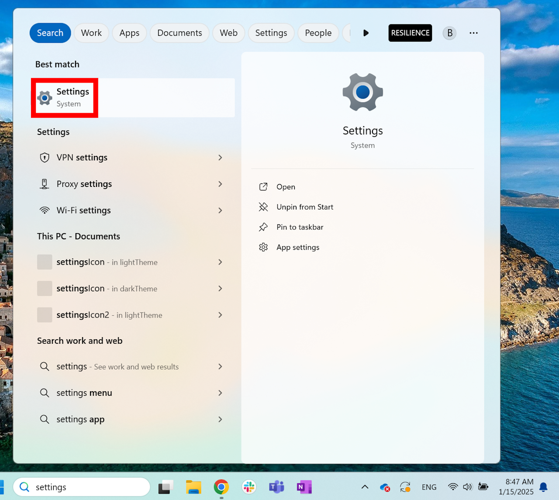This screenshot has height=500, width=559.
Task: Click the large Settings gear icon in preview pane
Action: tap(362, 92)
